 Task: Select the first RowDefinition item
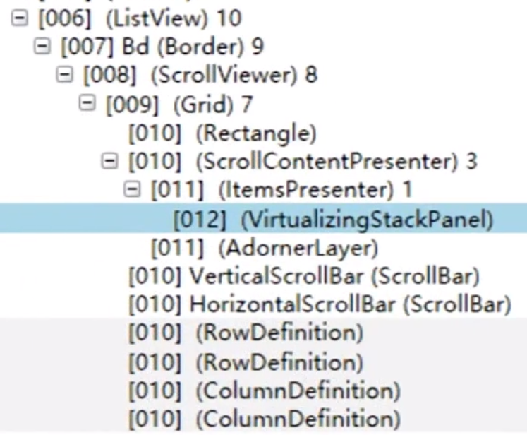(246, 333)
